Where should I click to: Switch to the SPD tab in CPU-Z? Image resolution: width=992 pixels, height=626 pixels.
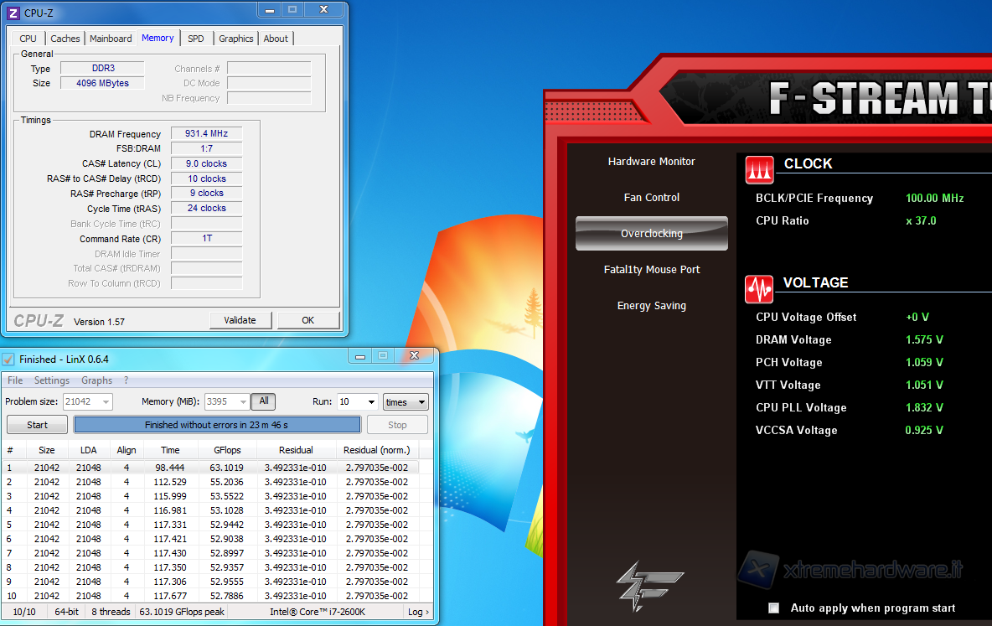click(195, 39)
